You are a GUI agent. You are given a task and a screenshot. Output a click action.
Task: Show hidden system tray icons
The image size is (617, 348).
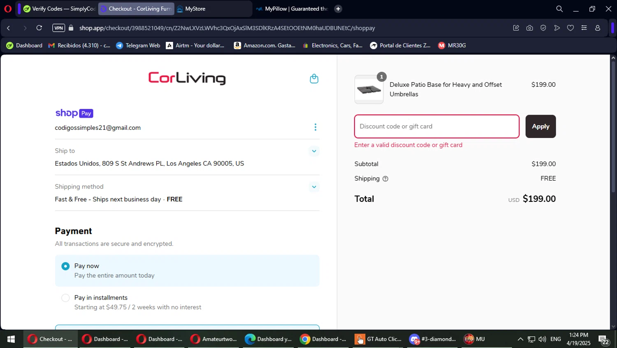(520, 339)
